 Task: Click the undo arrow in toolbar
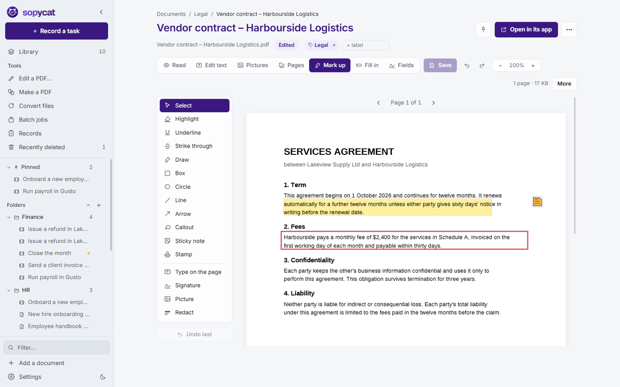click(467, 65)
